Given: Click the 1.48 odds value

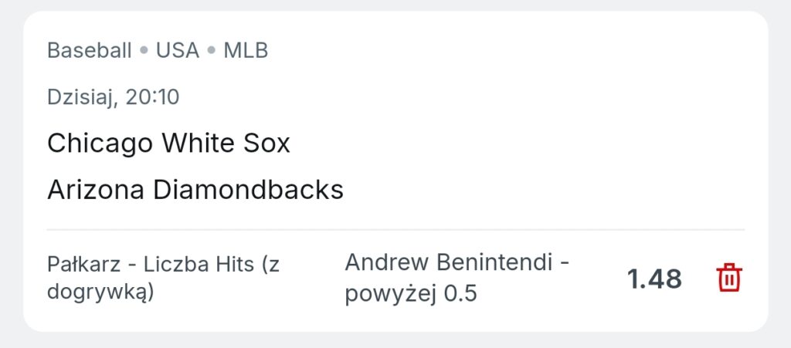Looking at the screenshot, I should pyautogui.click(x=654, y=279).
